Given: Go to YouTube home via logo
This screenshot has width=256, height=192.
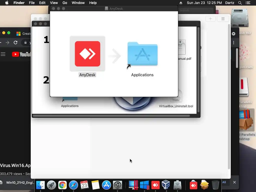Looking at the screenshot, I should point(21,54).
